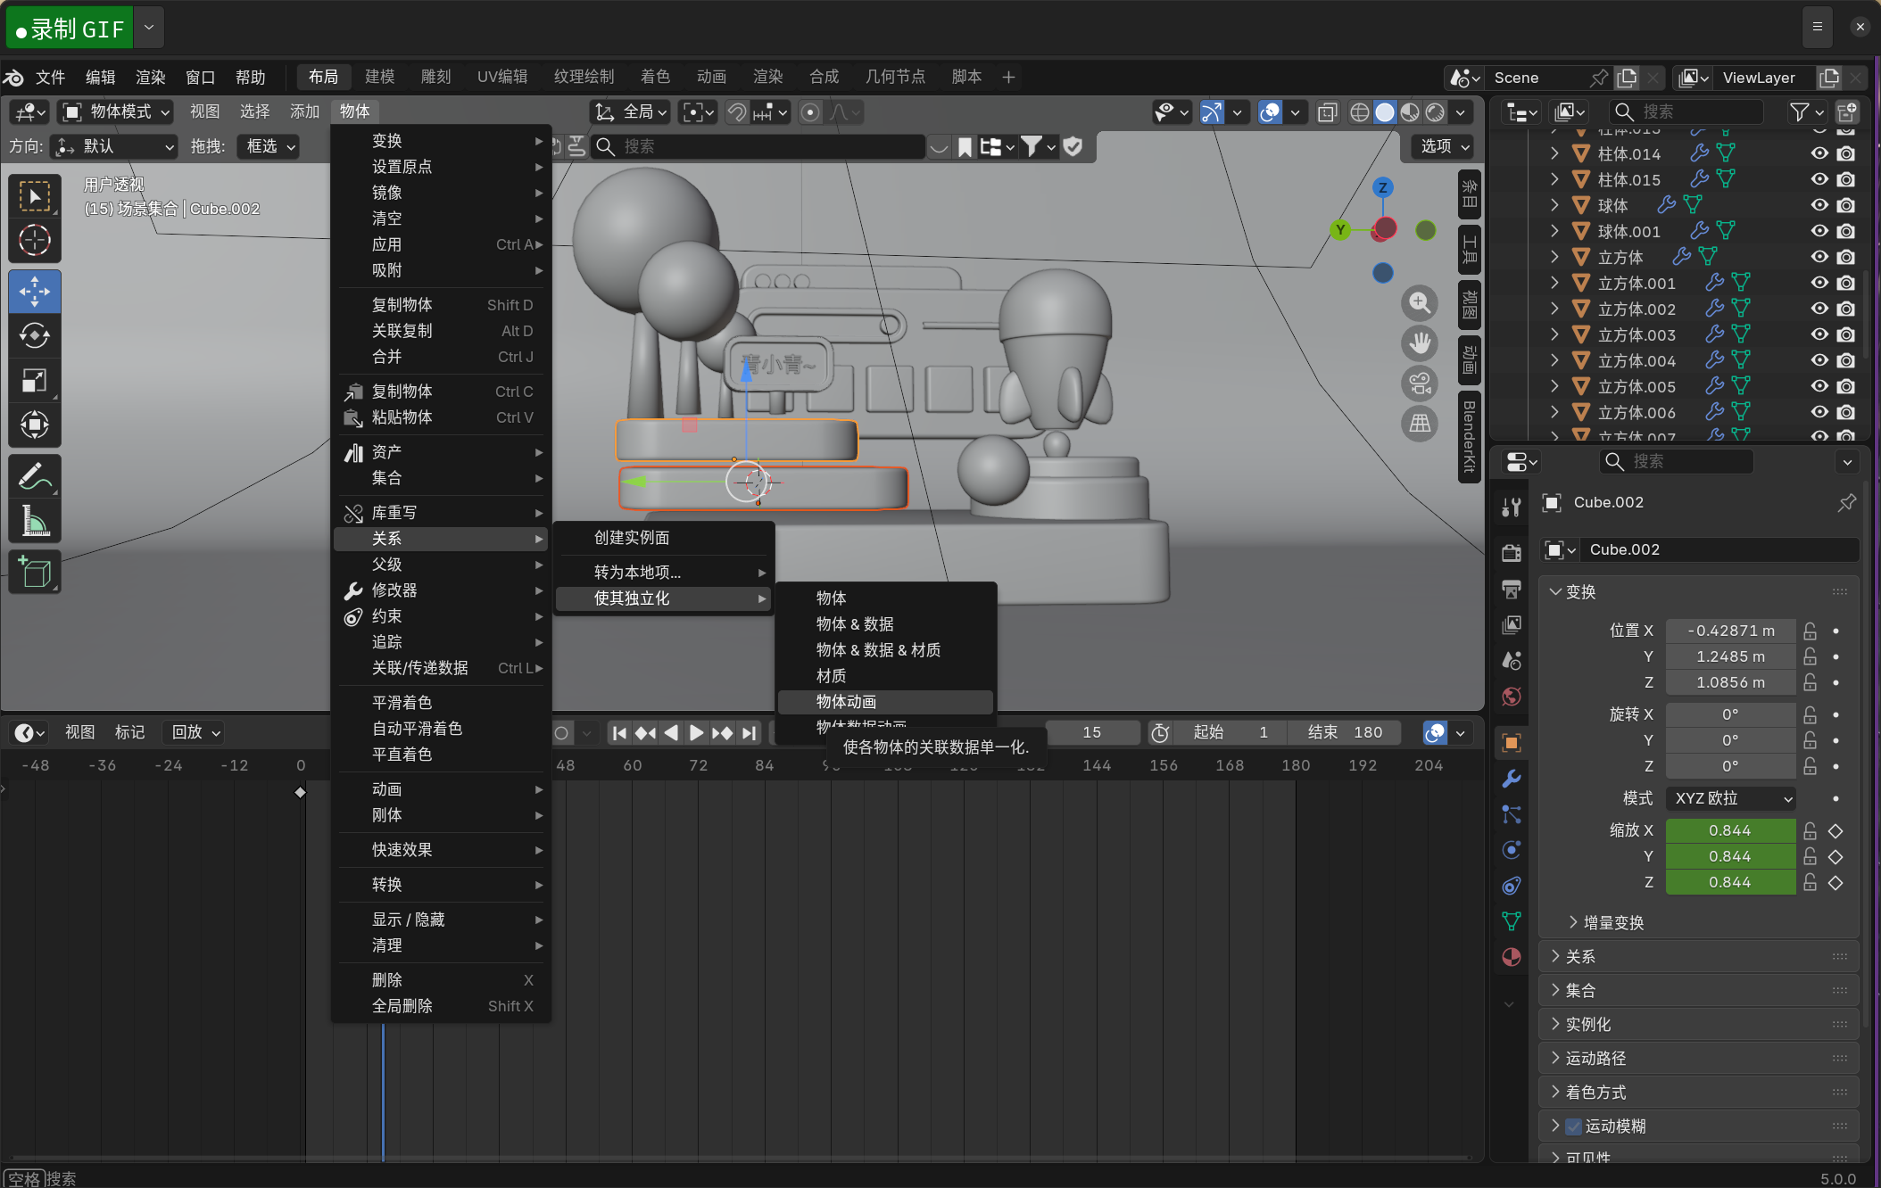This screenshot has height=1188, width=1881.
Task: Expand the 球体.001 outliner item
Action: tap(1554, 231)
